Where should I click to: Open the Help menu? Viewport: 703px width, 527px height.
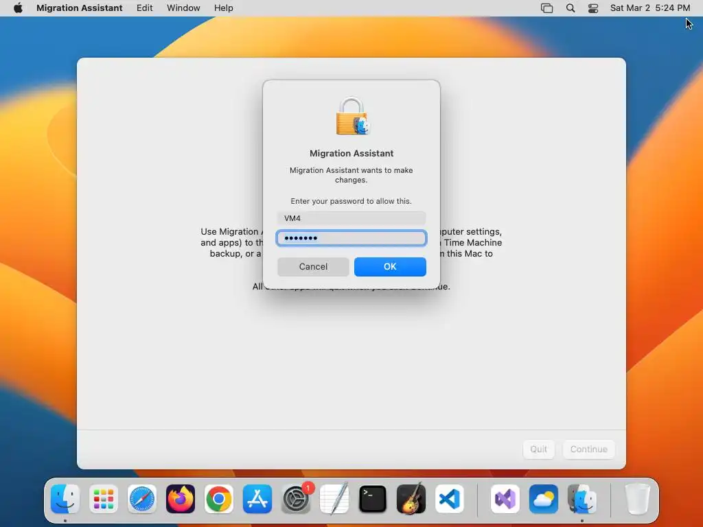click(223, 8)
